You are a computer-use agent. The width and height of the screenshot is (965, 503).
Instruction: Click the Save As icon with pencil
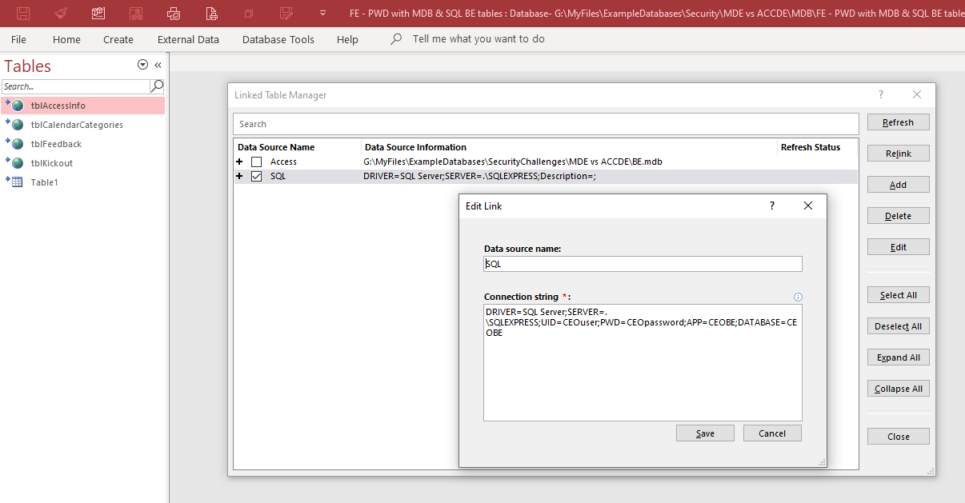pyautogui.click(x=286, y=14)
